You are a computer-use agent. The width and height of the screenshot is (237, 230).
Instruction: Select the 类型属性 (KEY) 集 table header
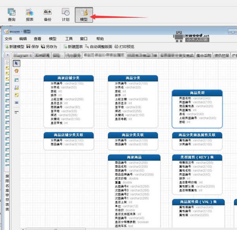(x=197, y=158)
